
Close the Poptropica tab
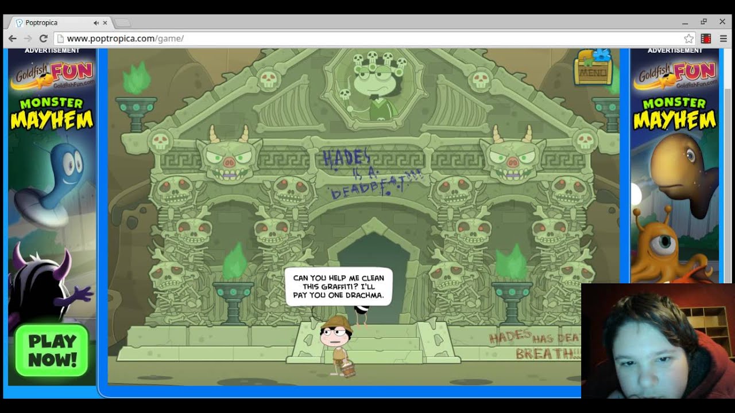(105, 23)
